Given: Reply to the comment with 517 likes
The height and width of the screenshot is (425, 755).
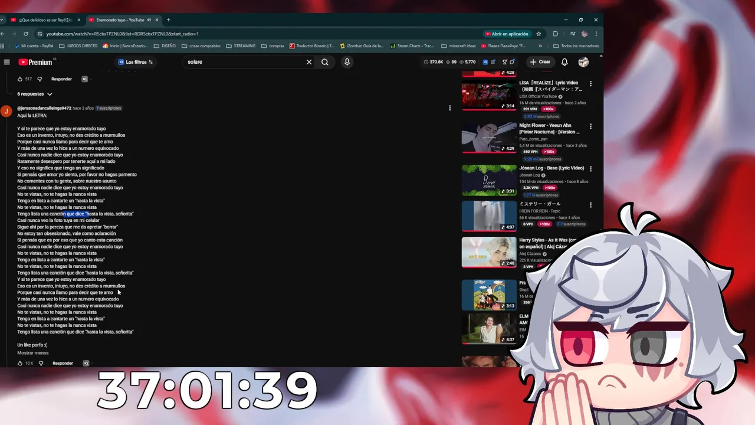Looking at the screenshot, I should tap(61, 79).
